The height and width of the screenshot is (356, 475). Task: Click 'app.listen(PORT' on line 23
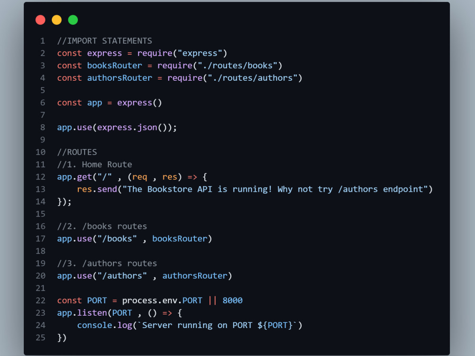[95, 313]
